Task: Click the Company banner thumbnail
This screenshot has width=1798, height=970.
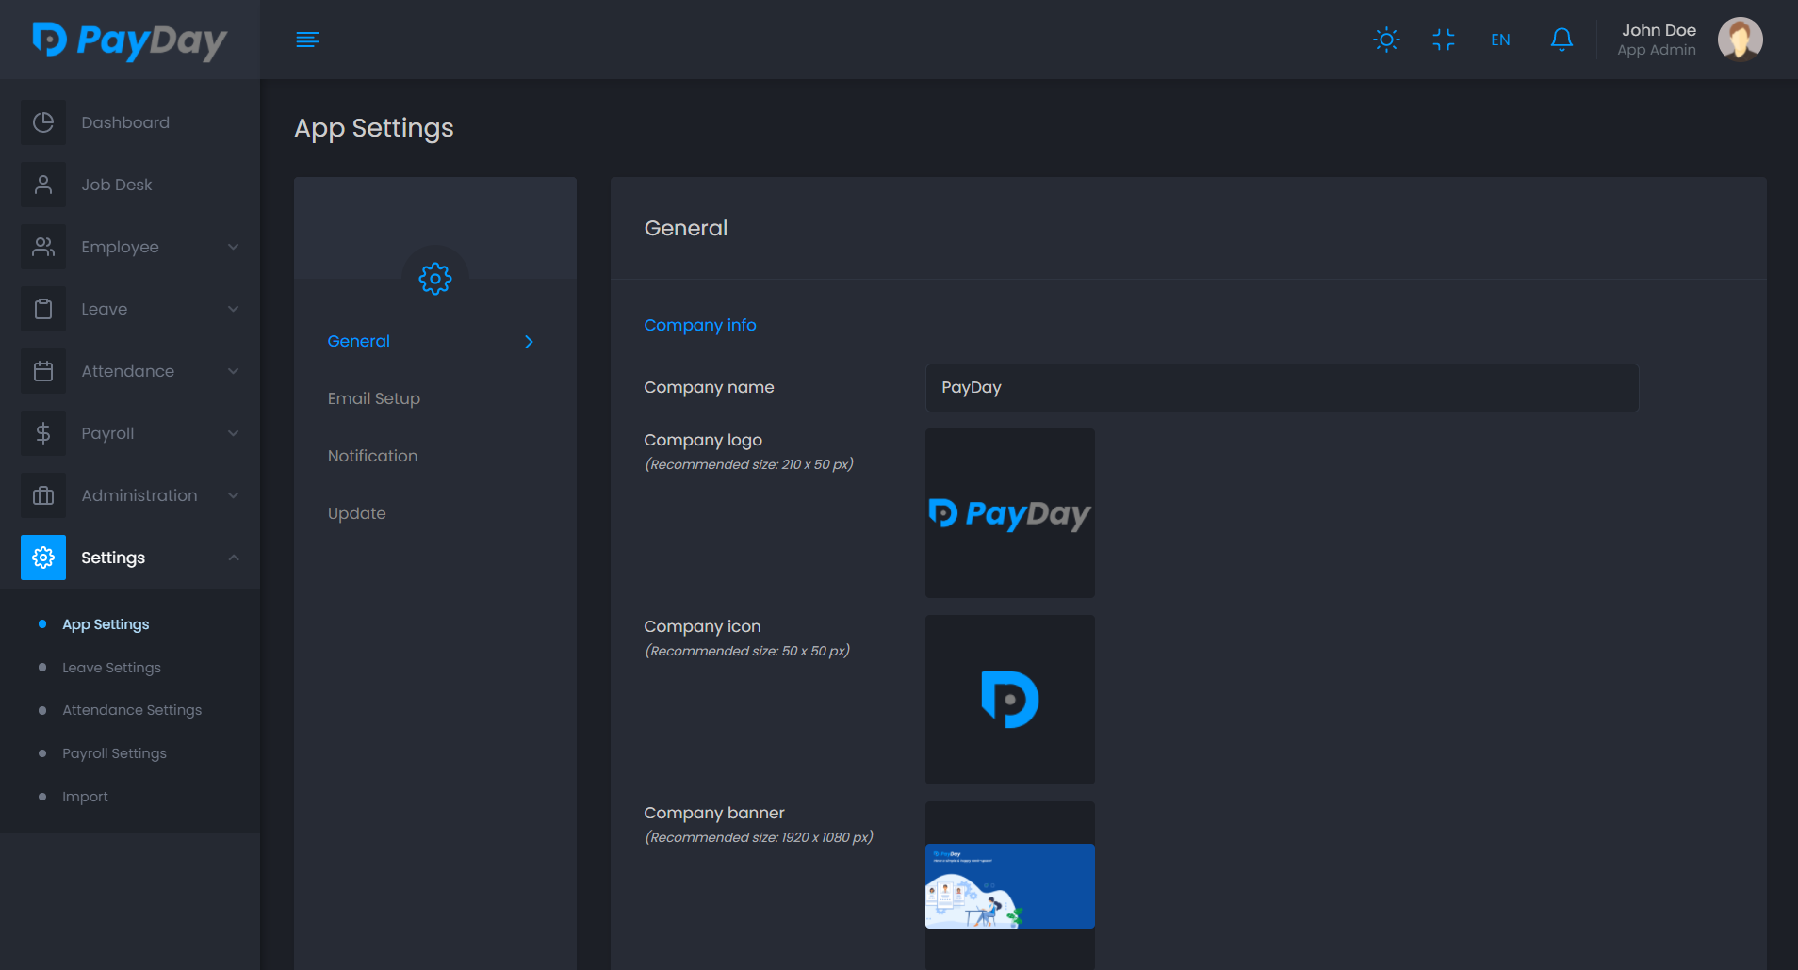Action: coord(1009,885)
